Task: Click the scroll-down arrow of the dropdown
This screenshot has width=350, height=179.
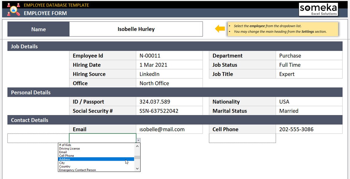Action: tap(138, 168)
